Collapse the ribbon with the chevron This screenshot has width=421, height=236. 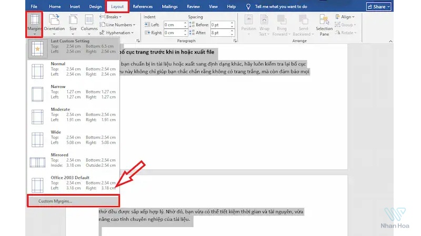[390, 41]
